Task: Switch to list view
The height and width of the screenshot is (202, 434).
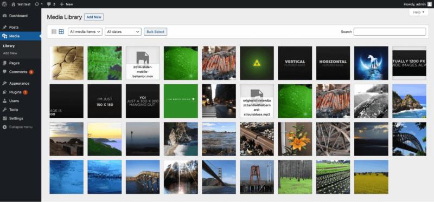Action: point(54,32)
